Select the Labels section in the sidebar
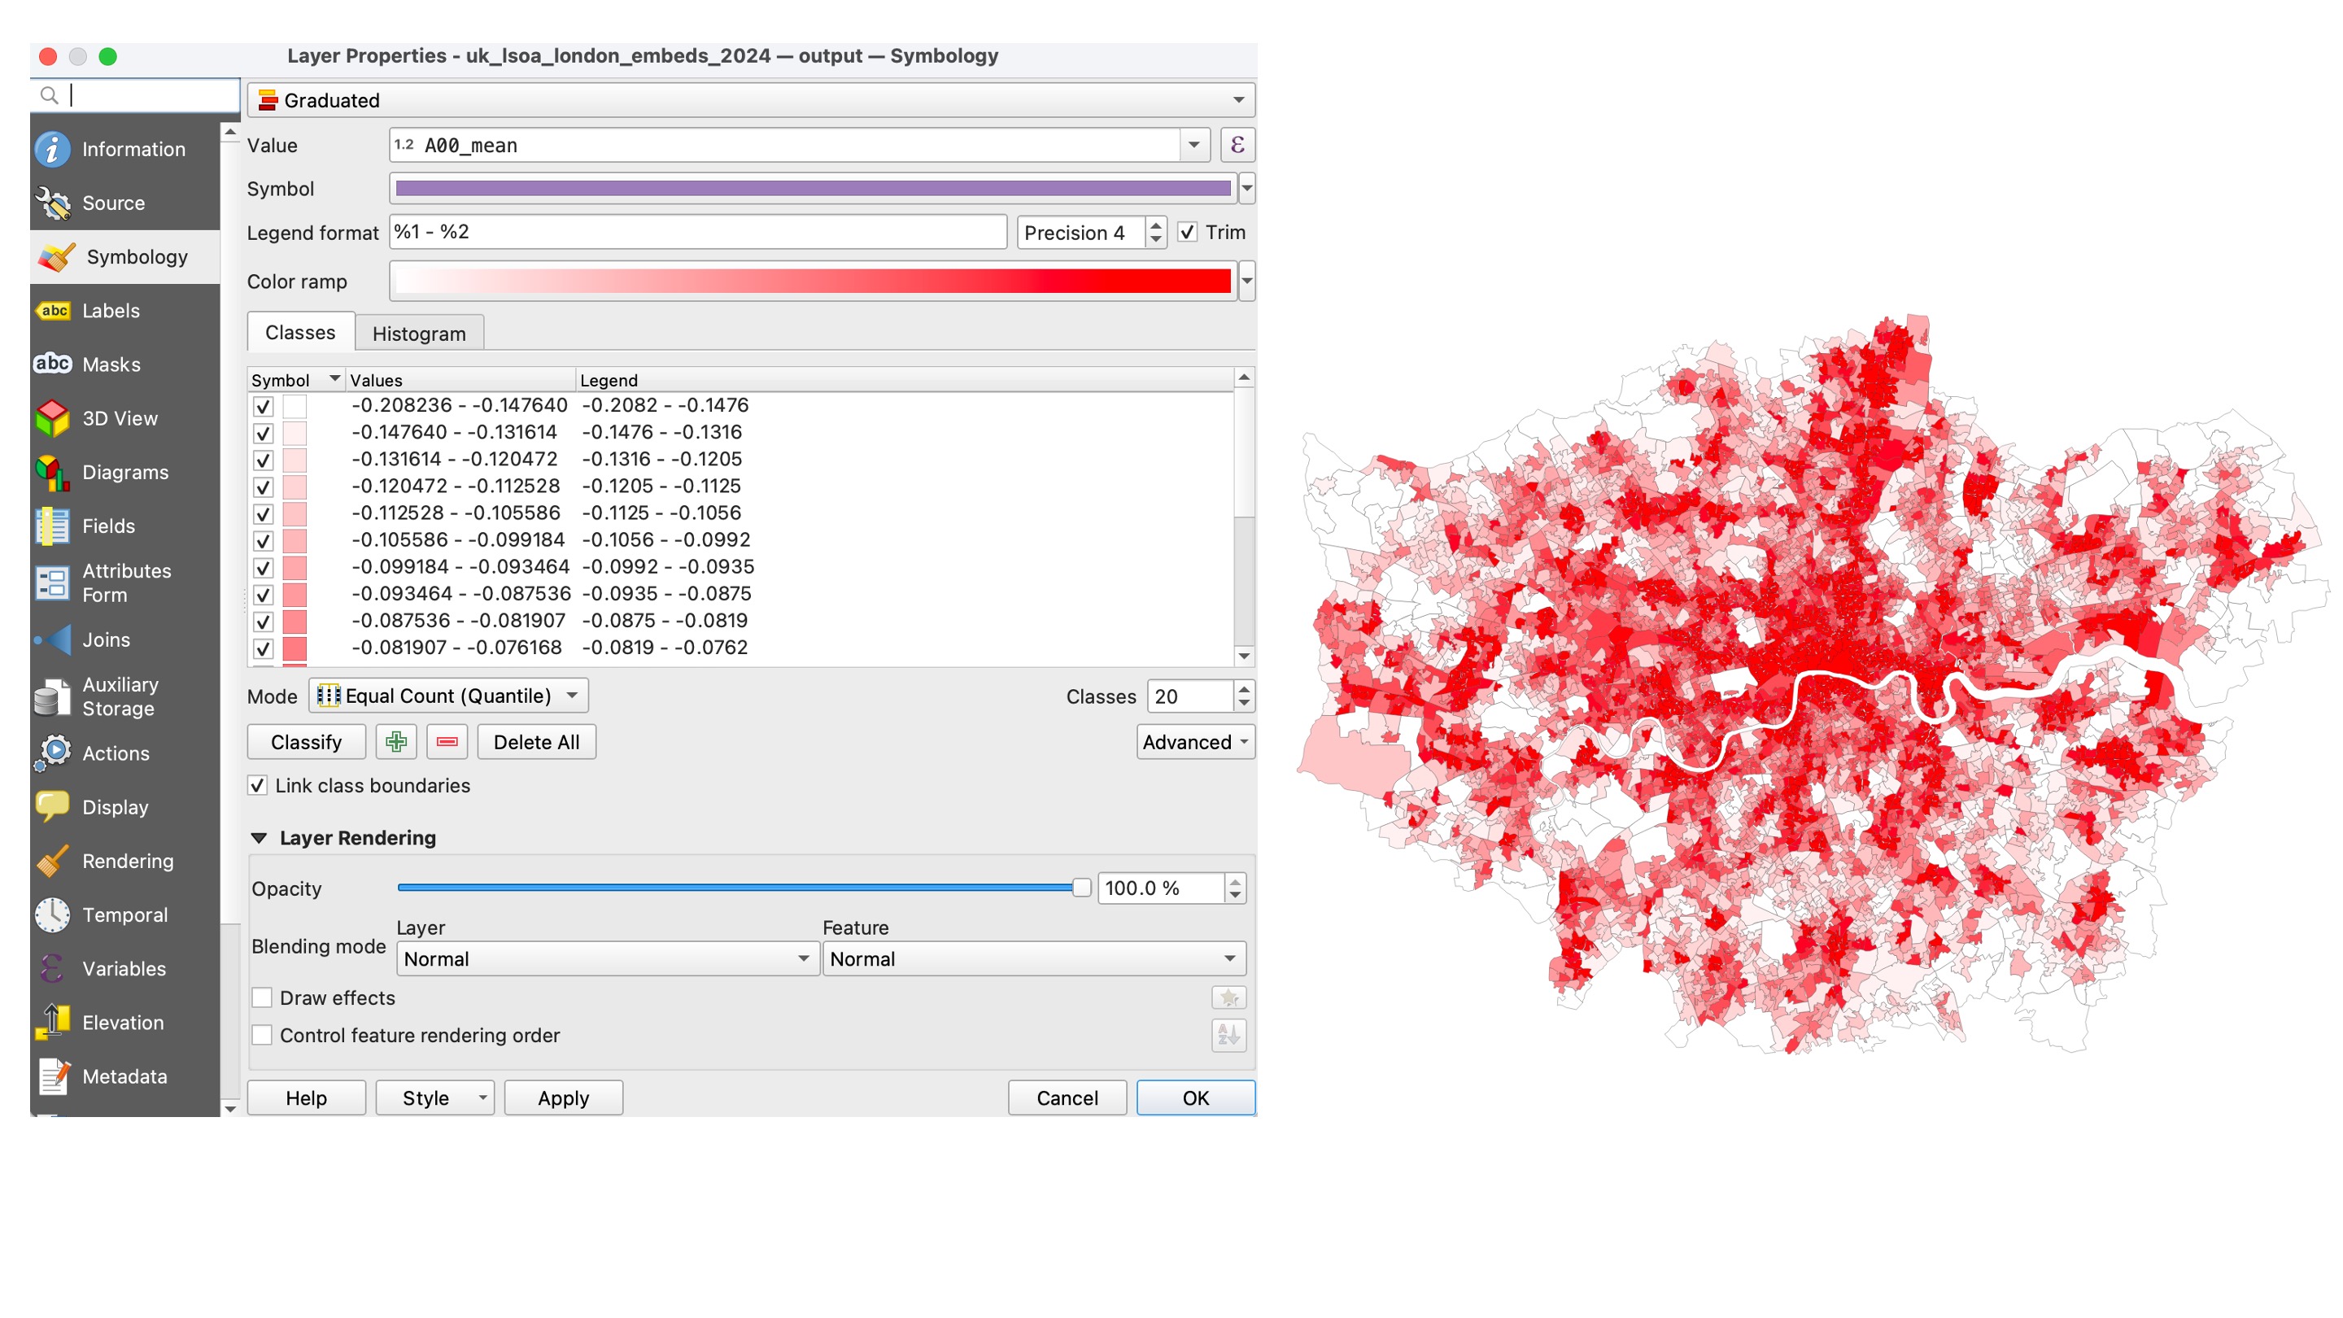 pos(110,311)
